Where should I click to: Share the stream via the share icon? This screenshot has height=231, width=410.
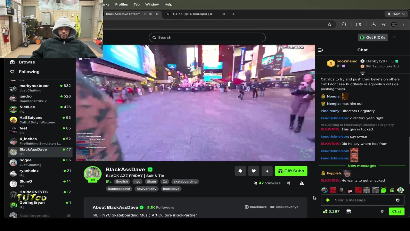[x=288, y=183]
